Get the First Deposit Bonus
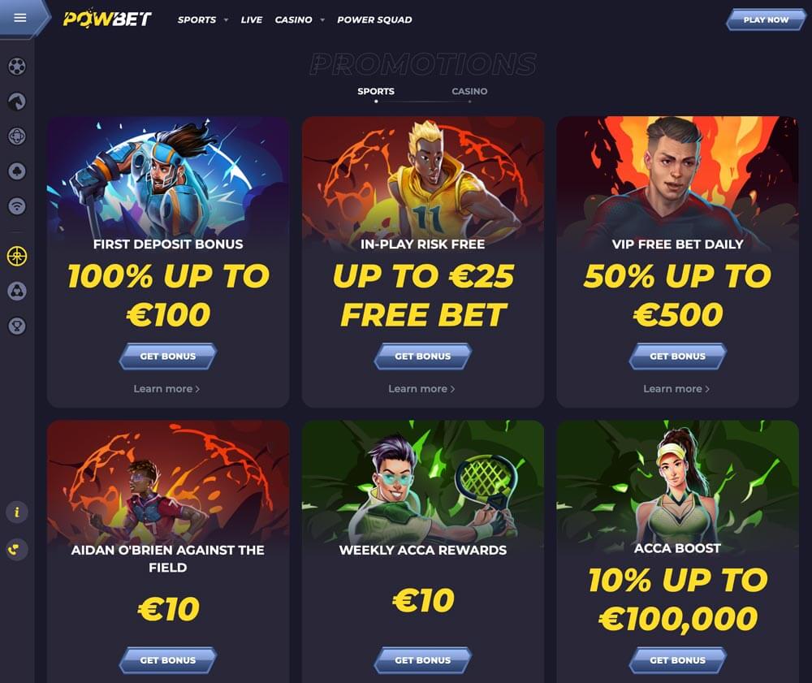812x683 pixels. coord(168,357)
